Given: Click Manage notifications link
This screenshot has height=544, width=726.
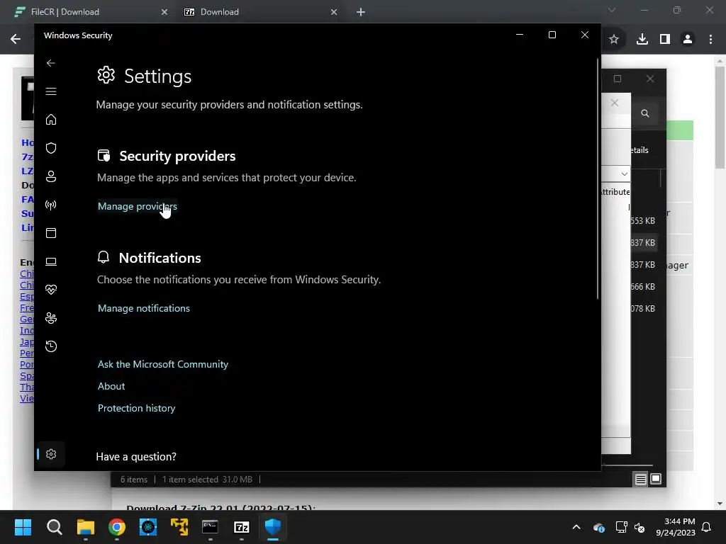Looking at the screenshot, I should pos(143,308).
